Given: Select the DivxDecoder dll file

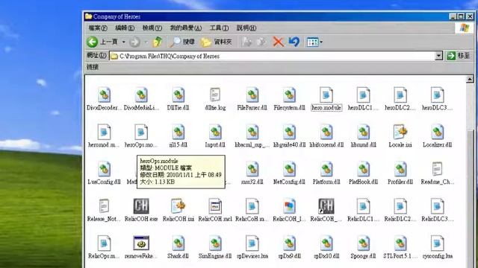Looking at the screenshot, I should pos(104,99).
